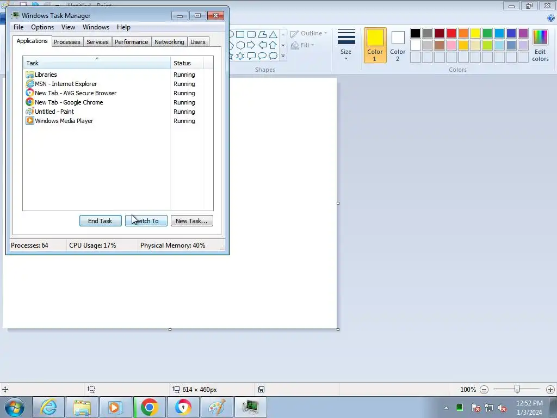Select the rounded rectangular callout shape
Image resolution: width=557 pixels, height=418 pixels.
[251, 56]
